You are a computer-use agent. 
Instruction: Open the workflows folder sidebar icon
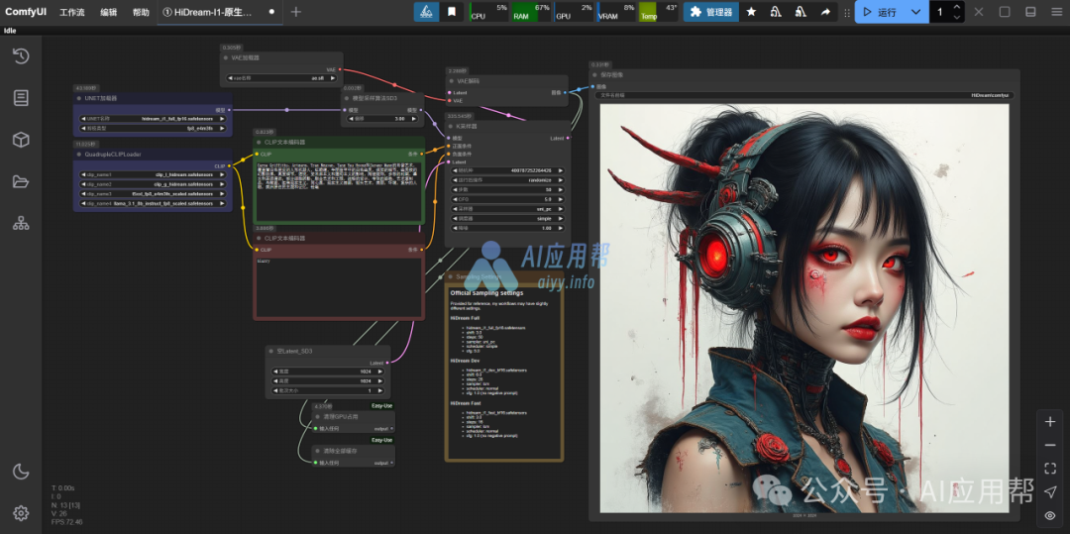click(x=21, y=181)
